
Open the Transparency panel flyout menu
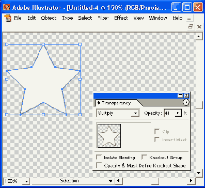click(x=186, y=102)
